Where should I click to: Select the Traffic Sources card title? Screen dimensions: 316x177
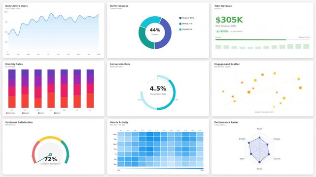[x=119, y=6]
